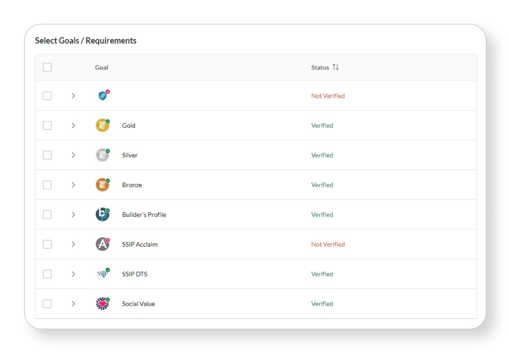The height and width of the screenshot is (353, 509).
Task: Click the unnamed shield link goal icon
Action: [103, 96]
